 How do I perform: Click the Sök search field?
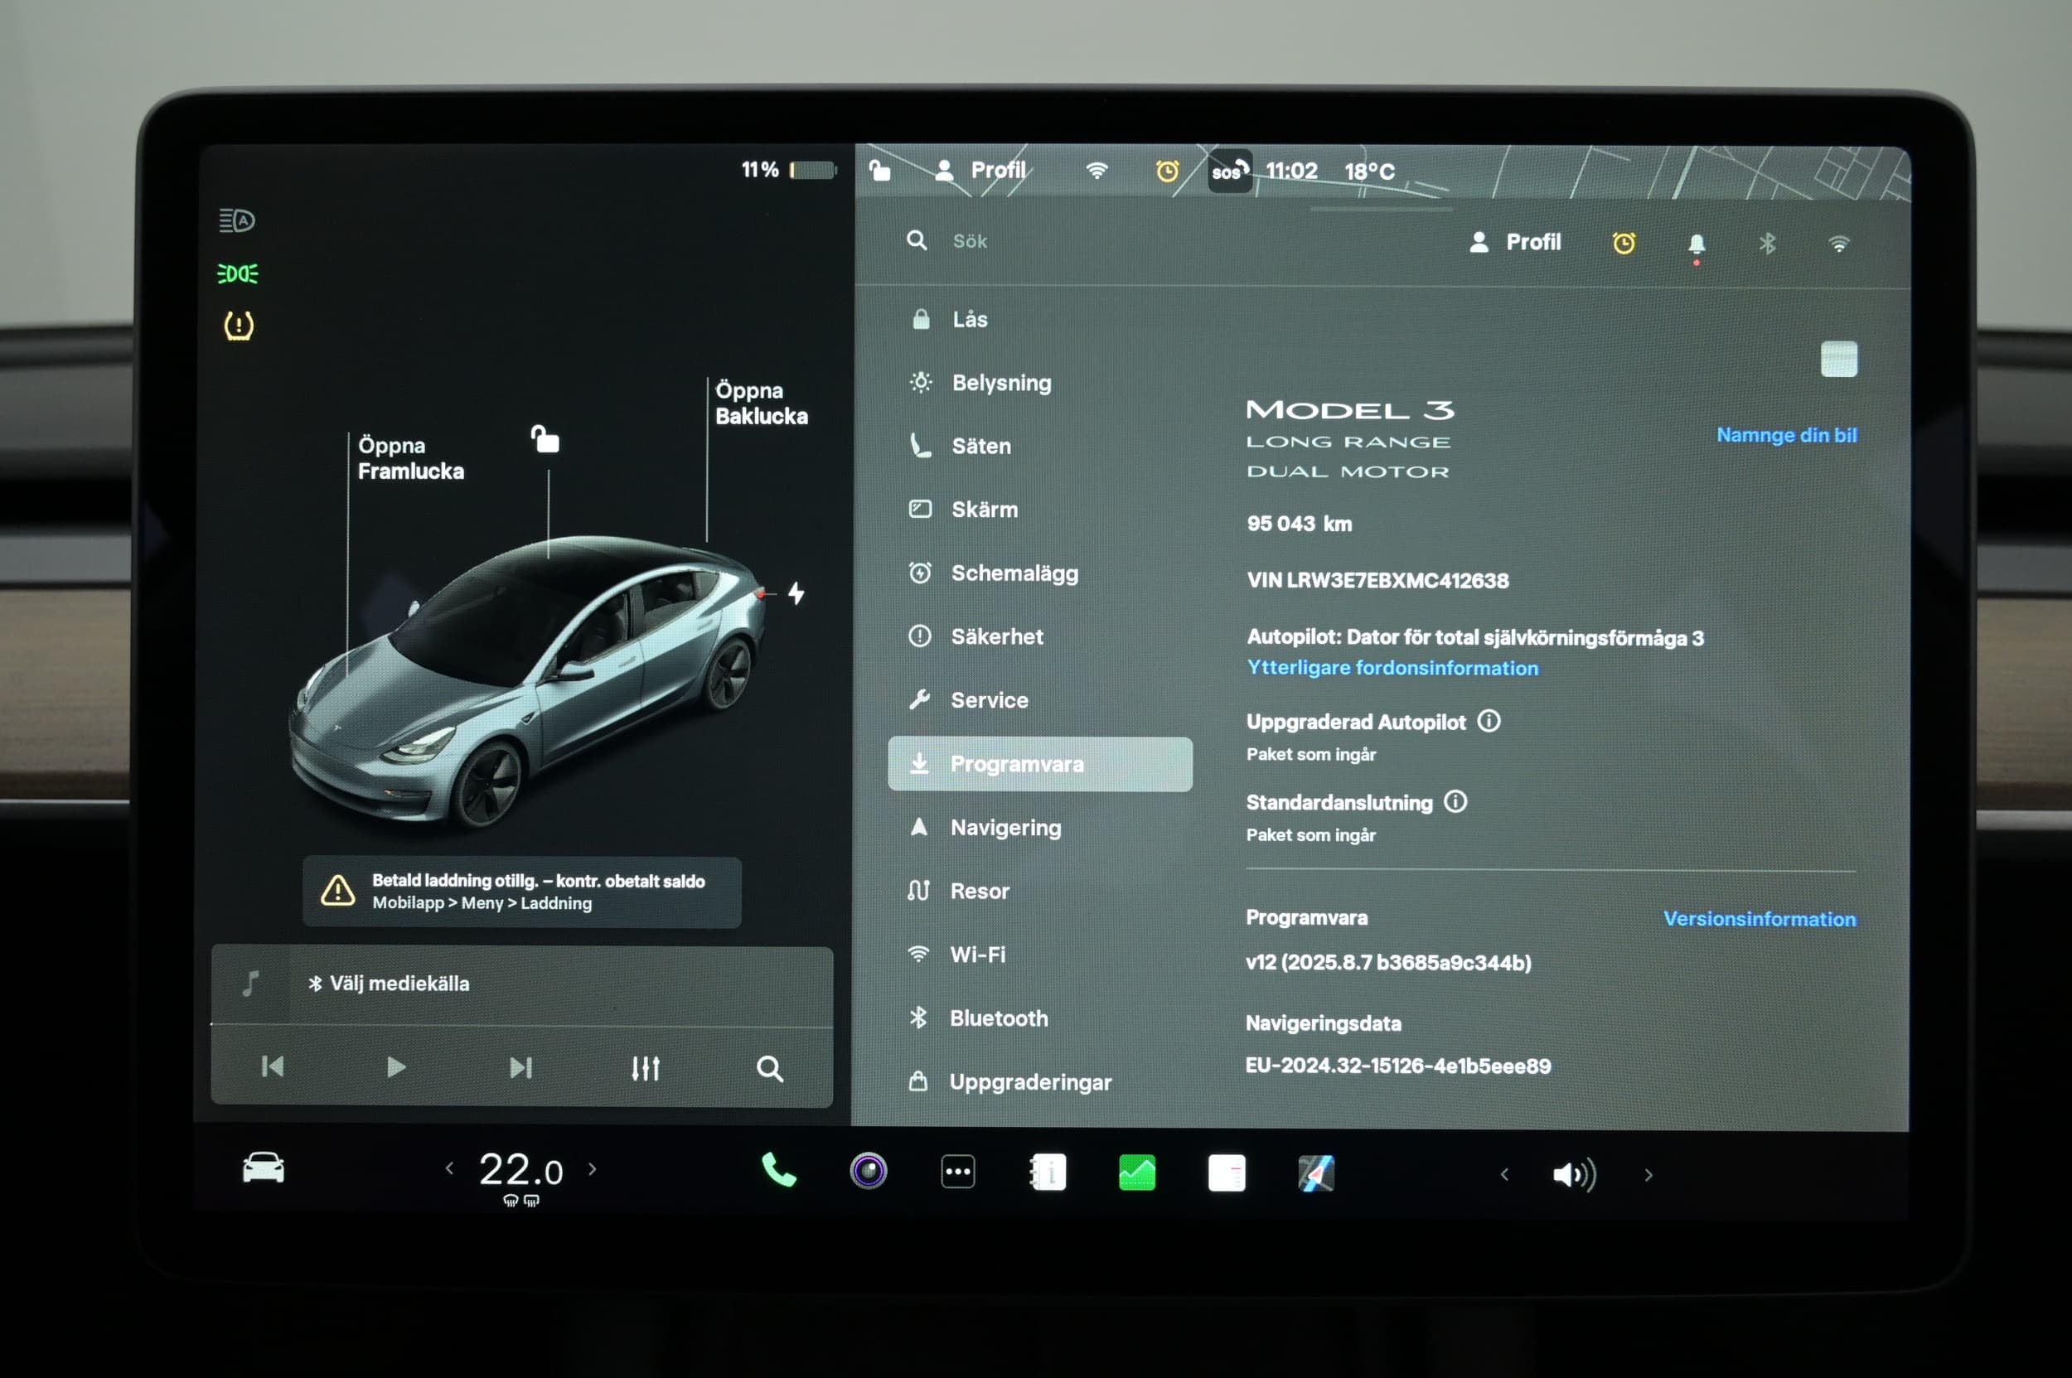pos(970,241)
